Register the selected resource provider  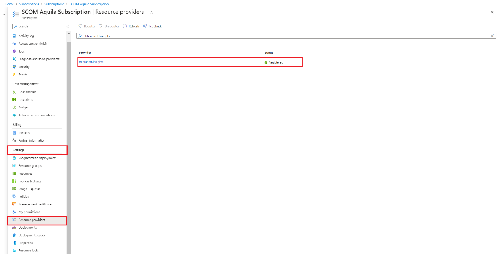[x=87, y=26]
